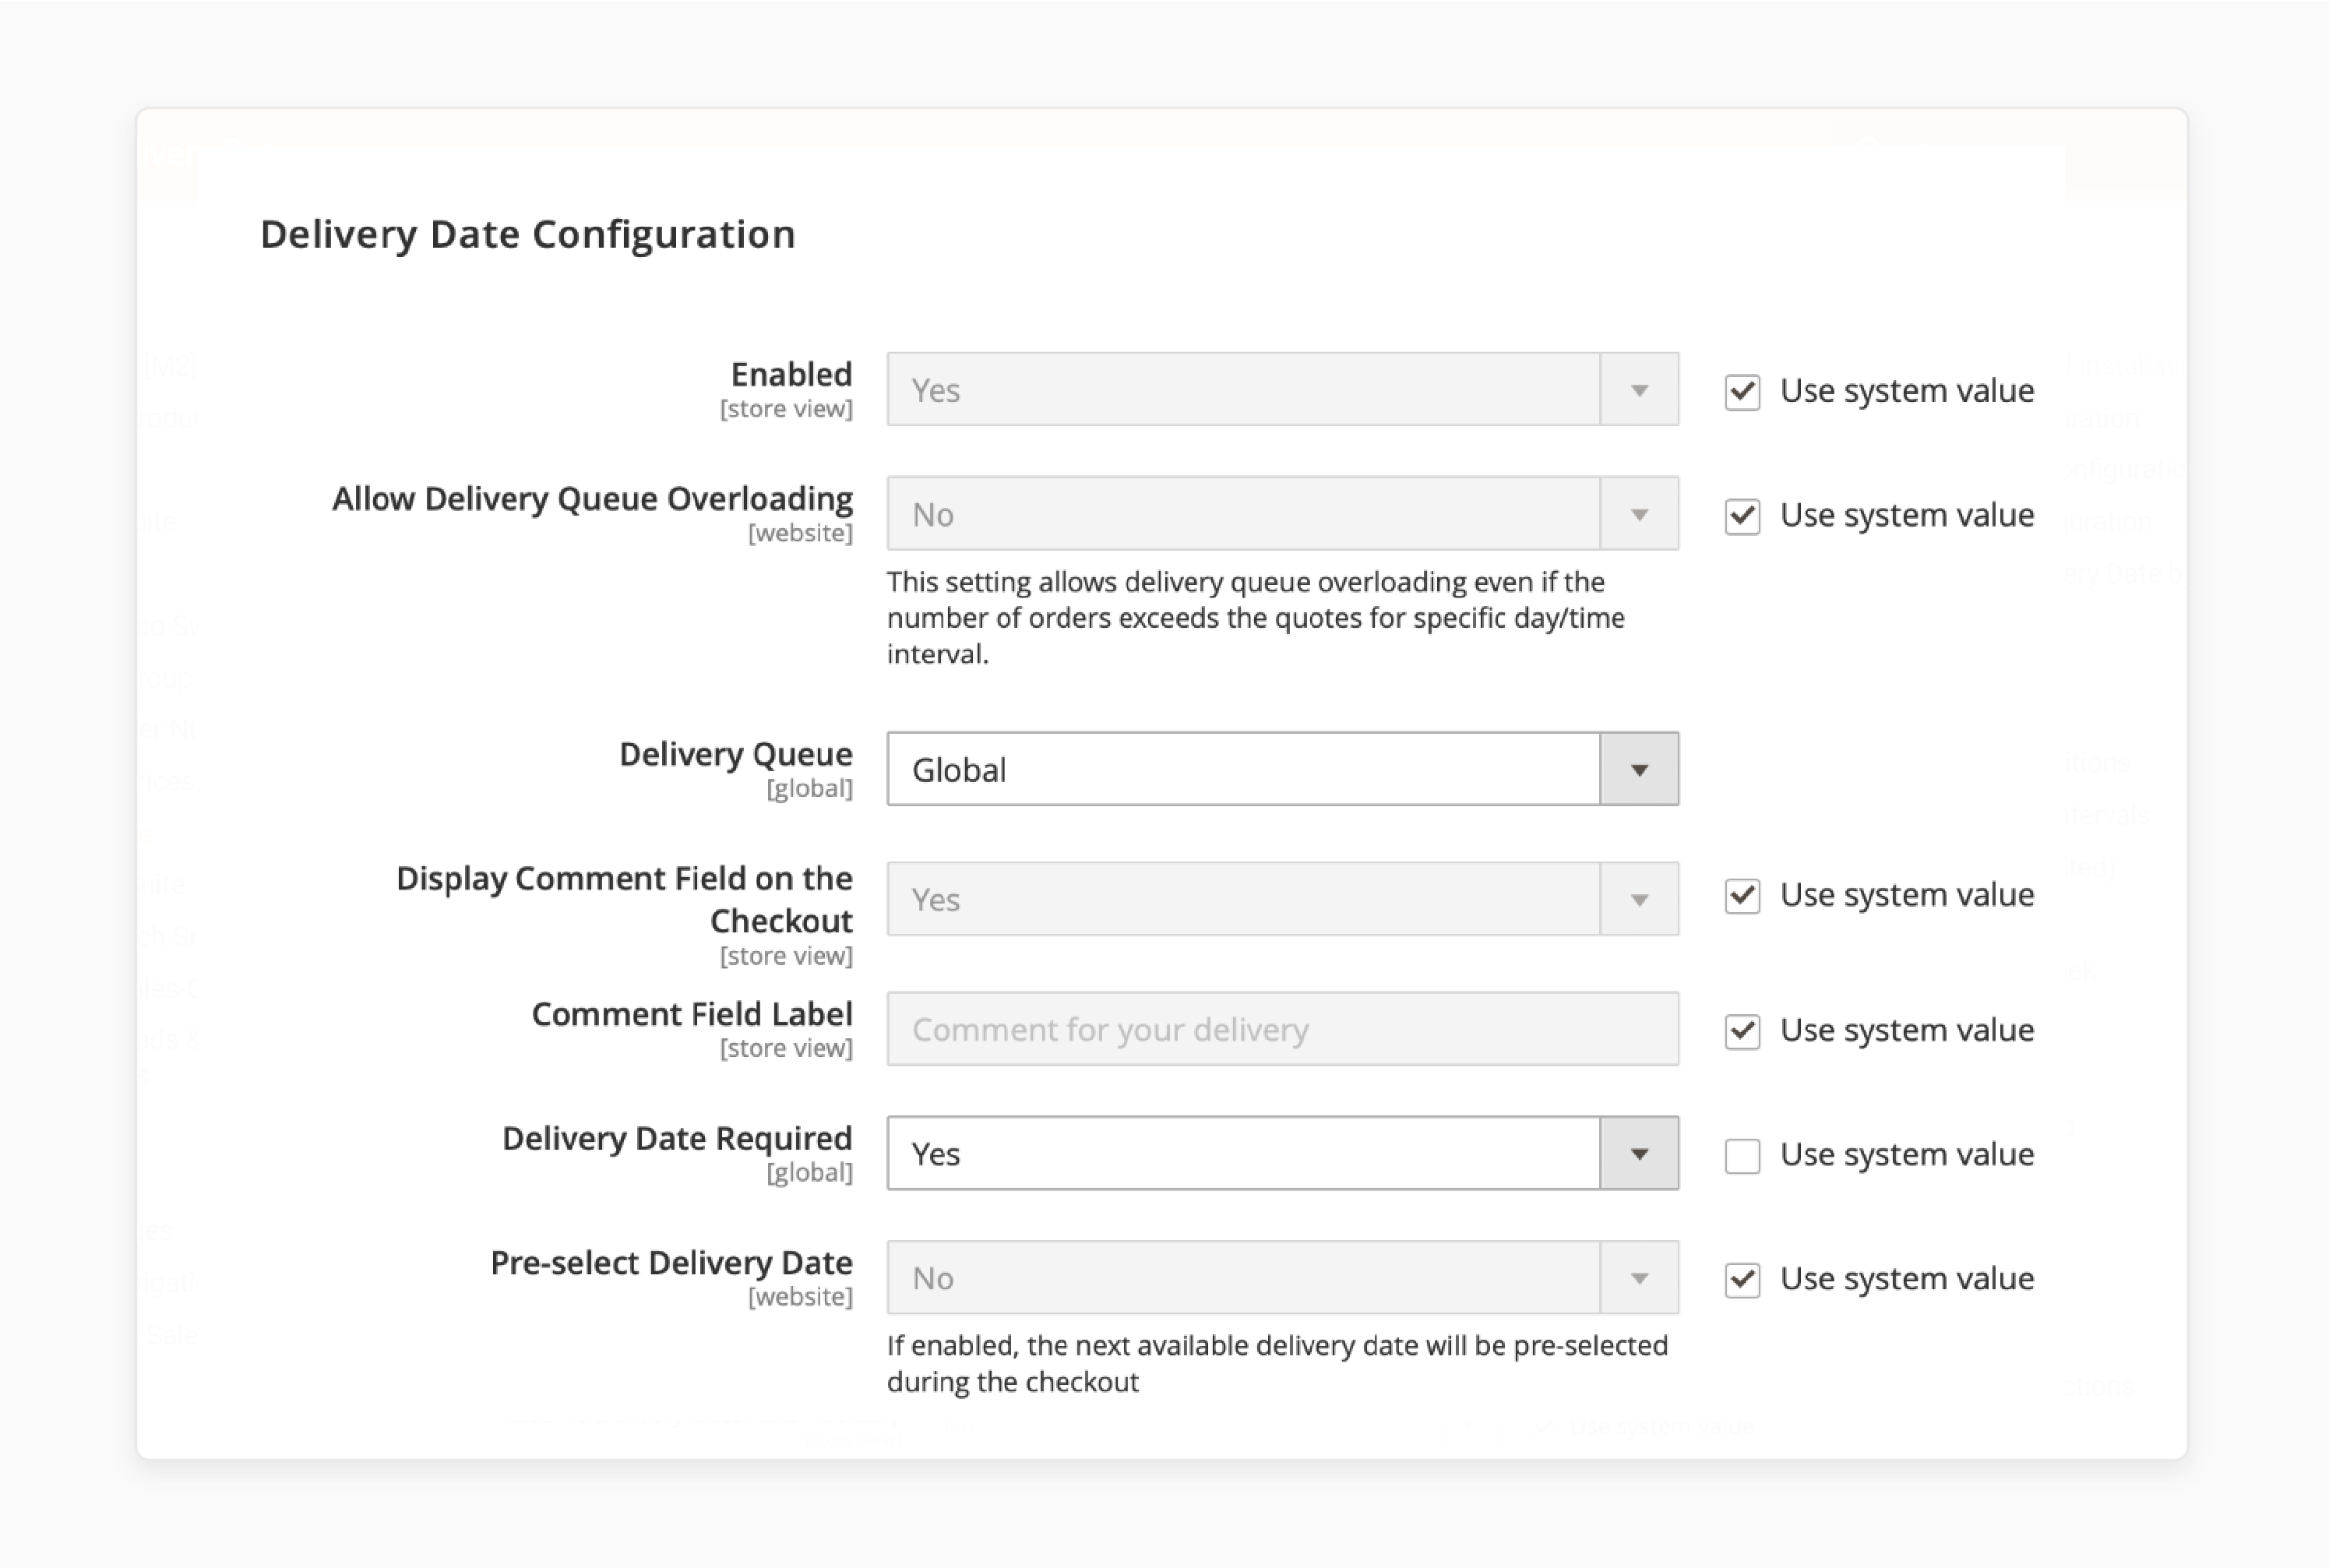Screen dimensions: 2329x1568
Task: Open Display Comment Field on the Checkout dropdown
Action: point(1282,899)
